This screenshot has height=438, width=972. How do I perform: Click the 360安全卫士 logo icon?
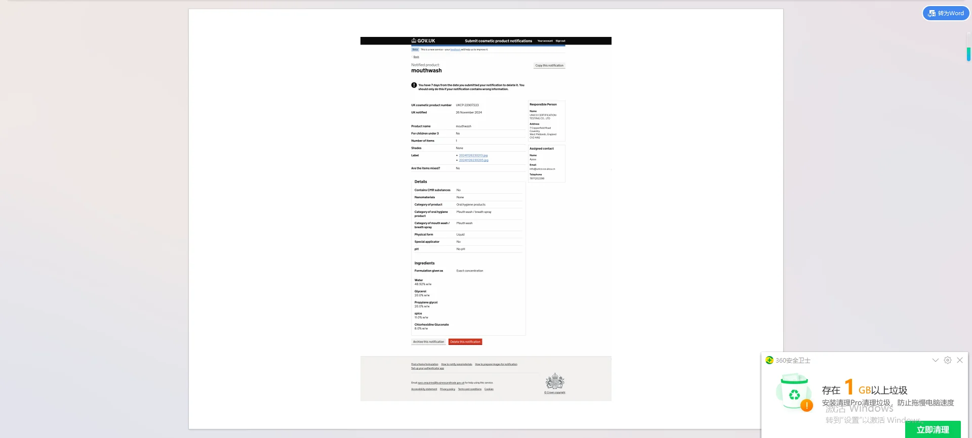[769, 360]
